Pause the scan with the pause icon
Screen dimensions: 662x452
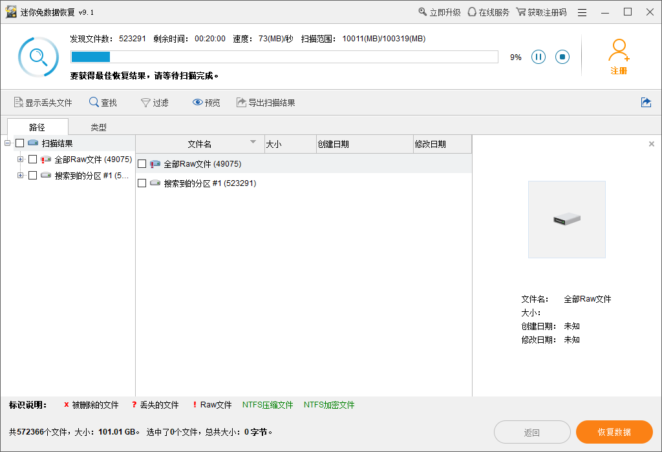tap(539, 57)
